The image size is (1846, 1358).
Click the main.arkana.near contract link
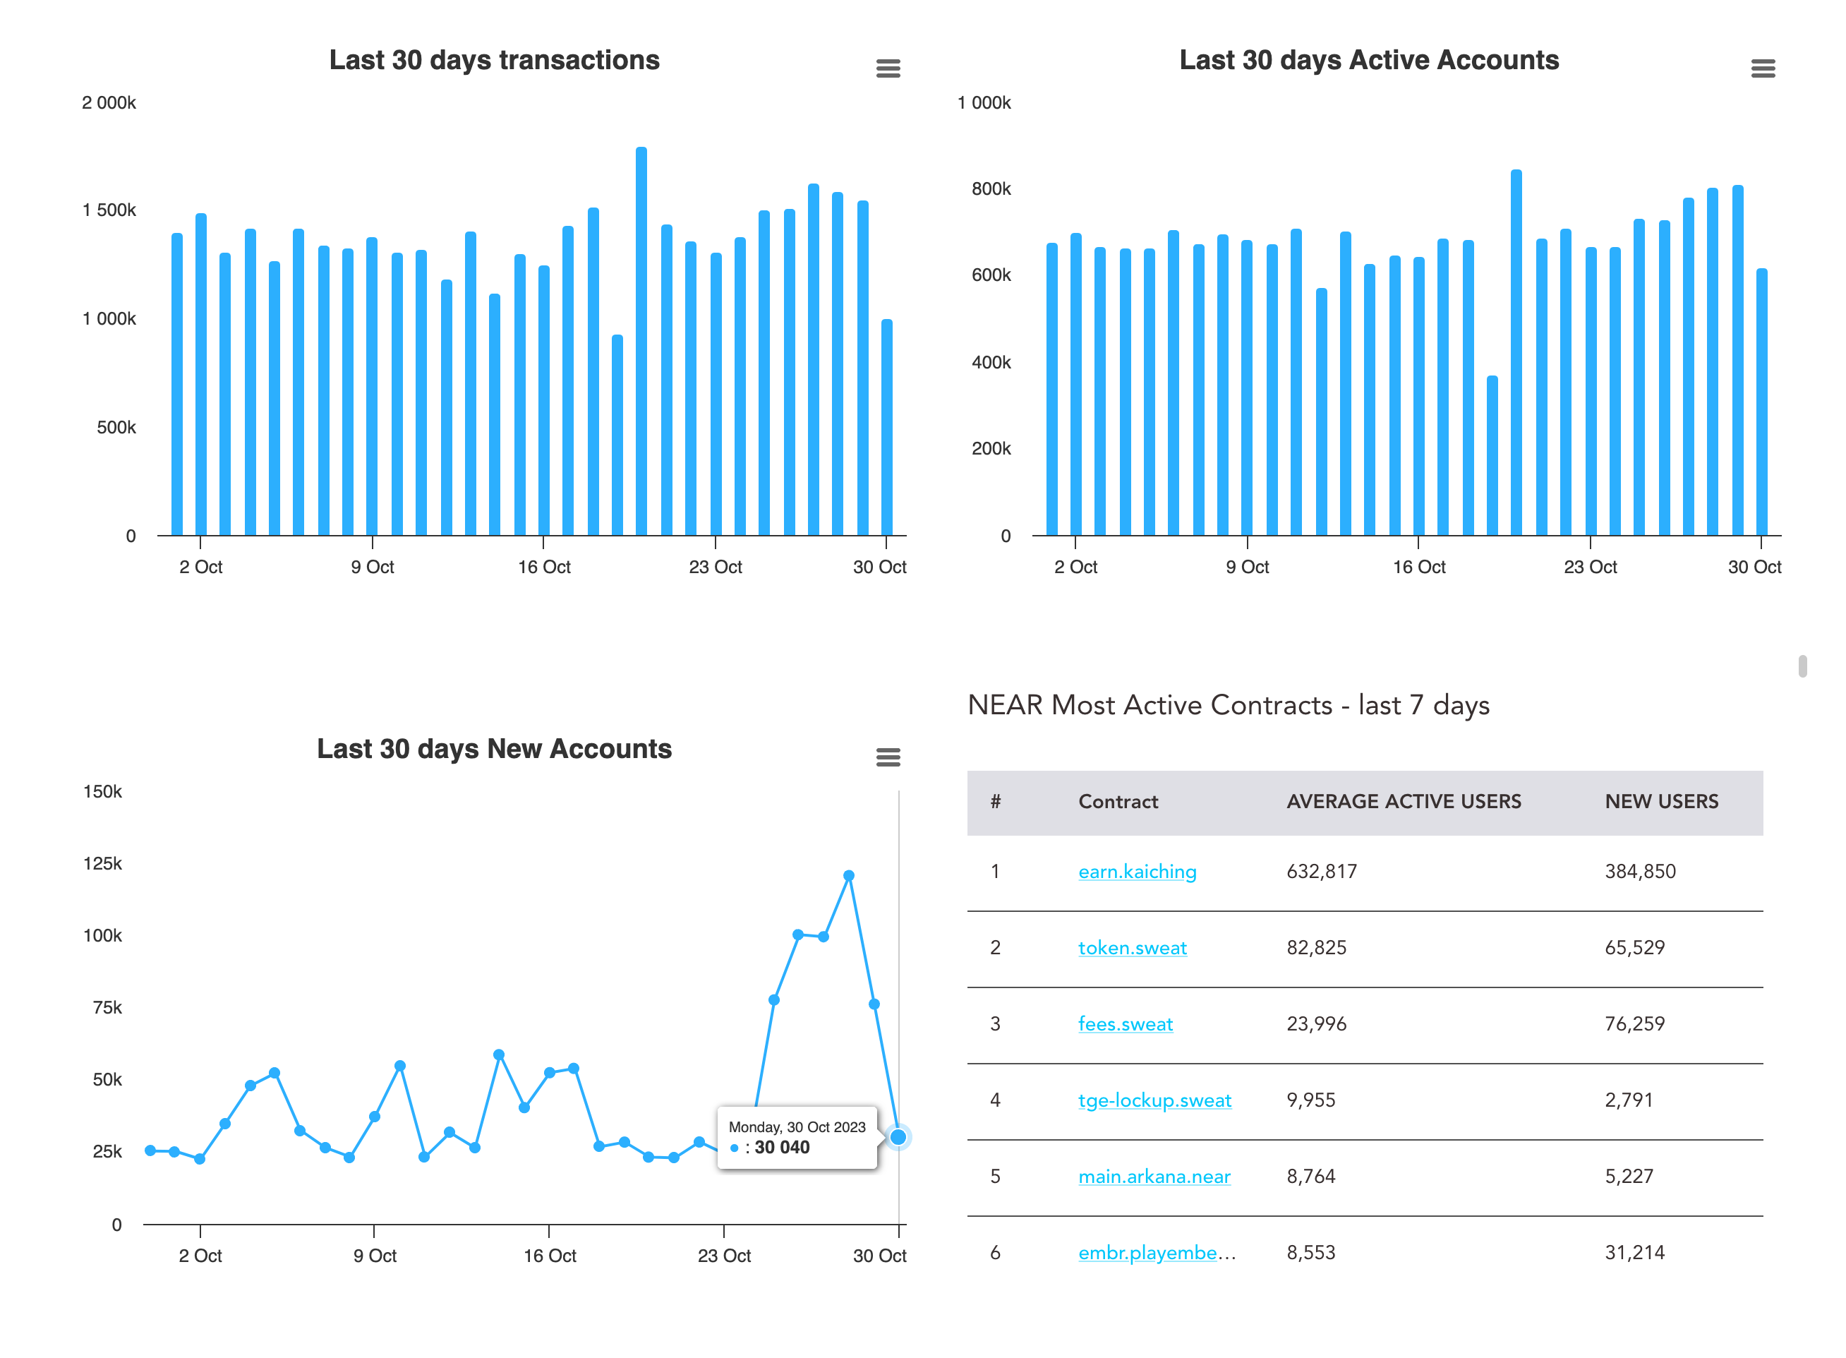pos(1154,1177)
